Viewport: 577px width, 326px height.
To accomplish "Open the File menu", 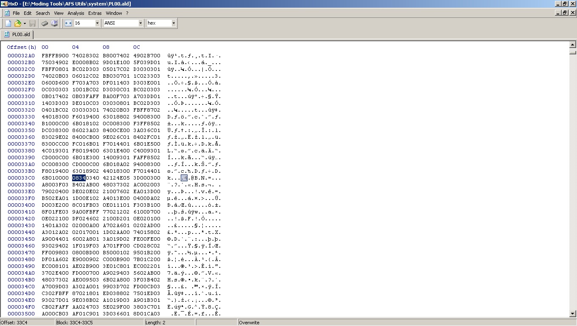I will pos(16,13).
